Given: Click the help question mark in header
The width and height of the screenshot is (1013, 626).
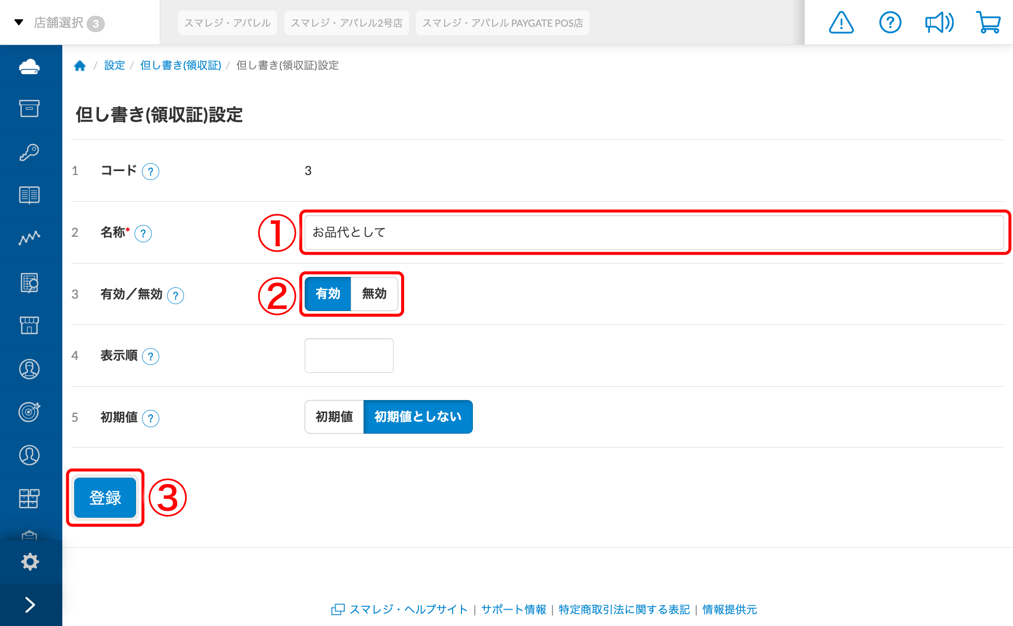Looking at the screenshot, I should tap(890, 23).
